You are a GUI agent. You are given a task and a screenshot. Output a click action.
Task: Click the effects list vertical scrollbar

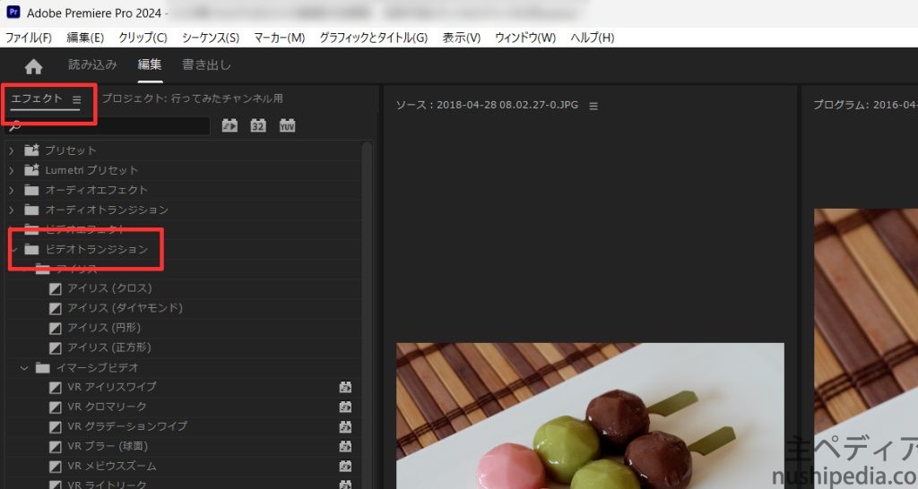coord(367,269)
